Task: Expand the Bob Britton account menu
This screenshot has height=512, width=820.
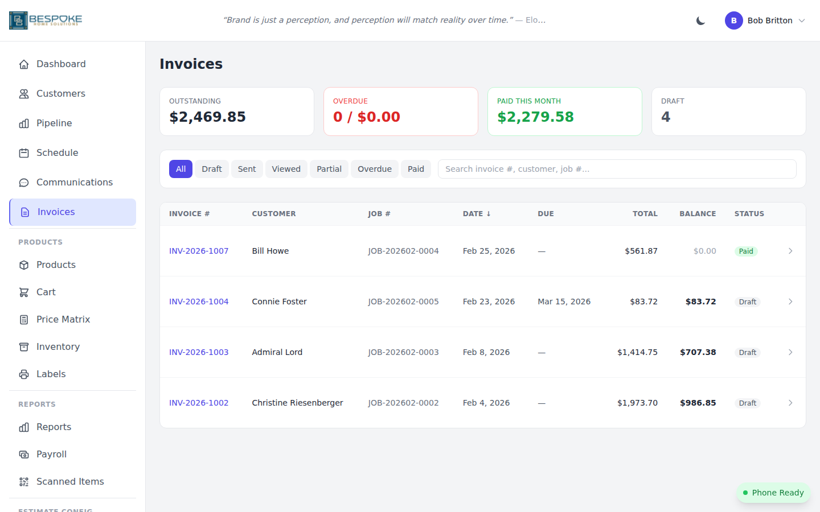Action: pyautogui.click(x=765, y=20)
